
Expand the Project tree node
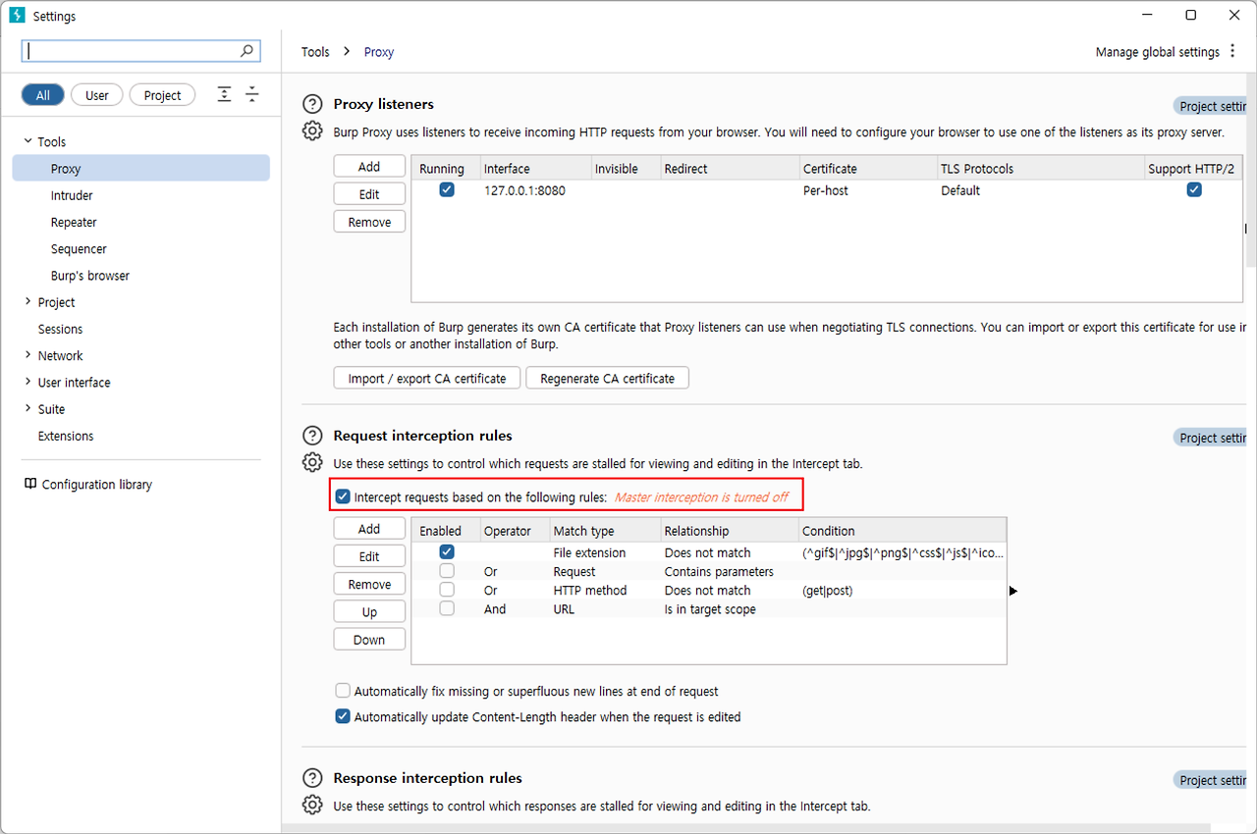tap(27, 302)
